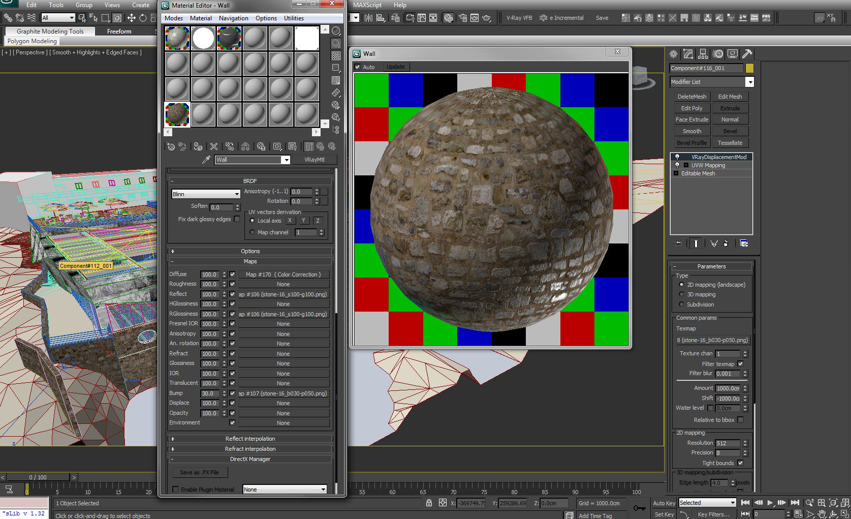
Task: Select Map channel radio button
Action: (252, 232)
